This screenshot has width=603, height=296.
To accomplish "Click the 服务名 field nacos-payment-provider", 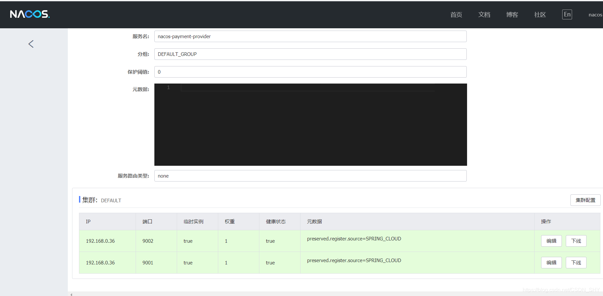I will pyautogui.click(x=310, y=37).
